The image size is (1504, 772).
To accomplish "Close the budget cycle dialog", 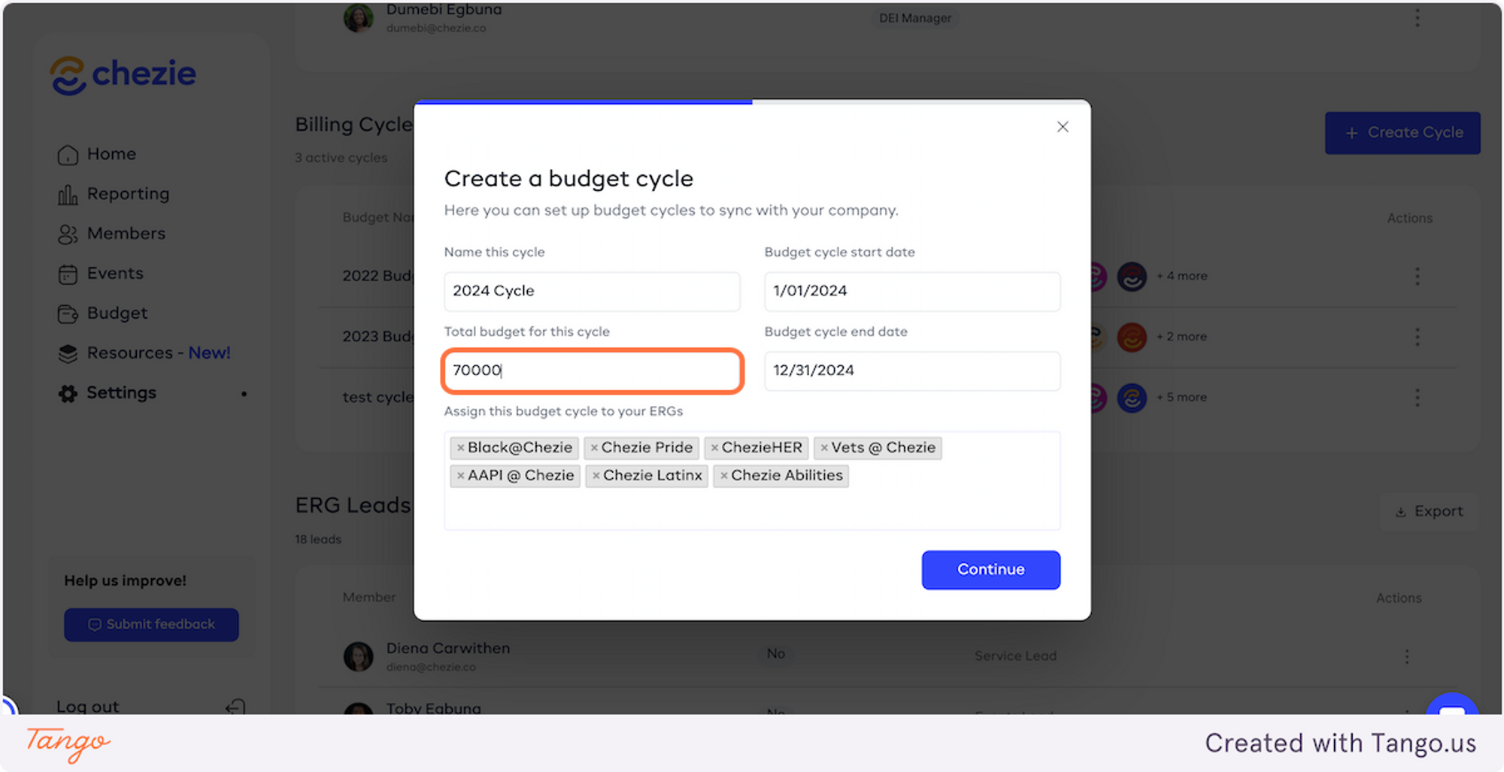I will point(1062,127).
